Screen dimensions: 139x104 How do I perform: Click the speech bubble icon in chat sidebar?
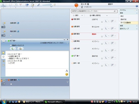[3, 57]
